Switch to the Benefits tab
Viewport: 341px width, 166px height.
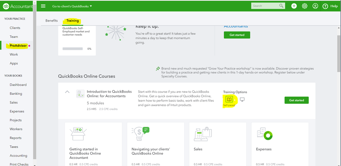pyautogui.click(x=52, y=20)
